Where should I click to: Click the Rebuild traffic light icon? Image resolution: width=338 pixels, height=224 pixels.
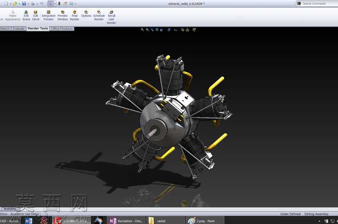59,4
